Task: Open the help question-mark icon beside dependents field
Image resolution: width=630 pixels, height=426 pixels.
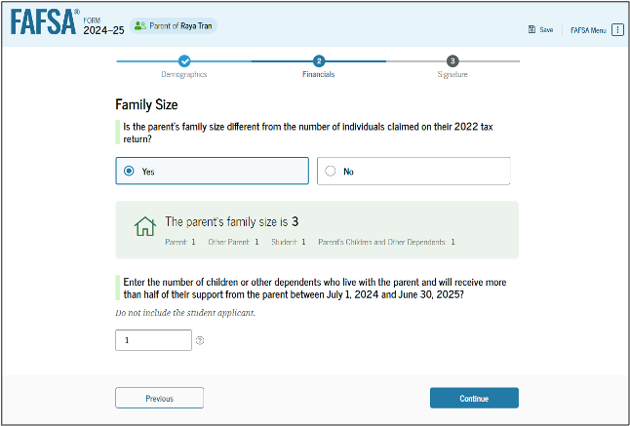Action: tap(200, 340)
